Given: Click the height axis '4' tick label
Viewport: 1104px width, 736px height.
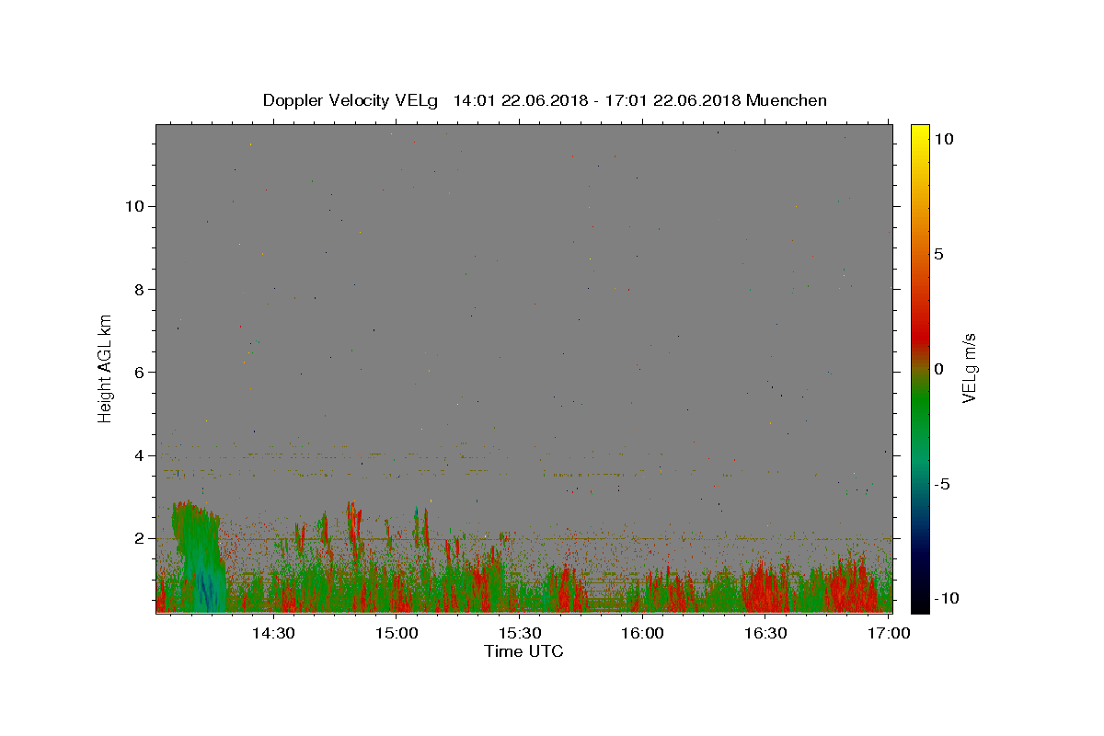Looking at the screenshot, I should tap(139, 455).
